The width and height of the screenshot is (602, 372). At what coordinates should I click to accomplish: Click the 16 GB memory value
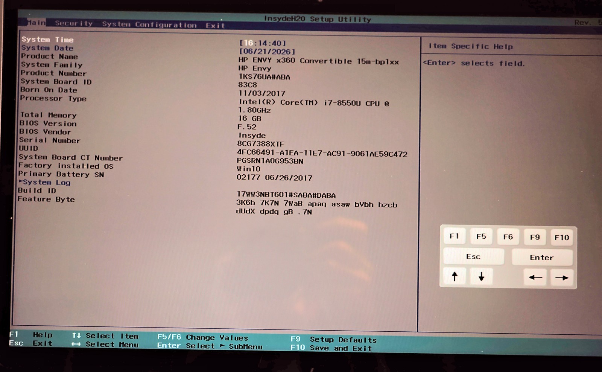pos(249,118)
